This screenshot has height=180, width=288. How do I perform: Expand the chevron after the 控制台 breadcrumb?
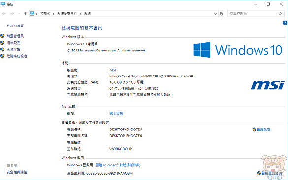click(54, 14)
